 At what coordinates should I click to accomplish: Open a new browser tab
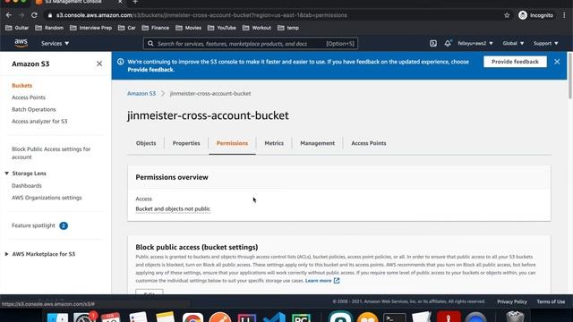tap(135, 2)
